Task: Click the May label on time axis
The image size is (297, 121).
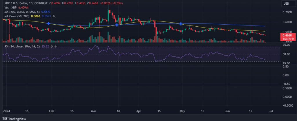Action: 182,111
